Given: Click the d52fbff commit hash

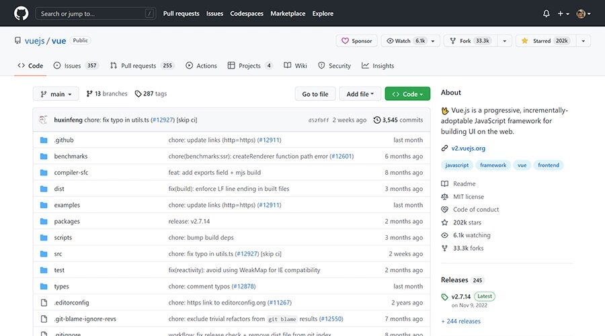Looking at the screenshot, I should point(319,120).
